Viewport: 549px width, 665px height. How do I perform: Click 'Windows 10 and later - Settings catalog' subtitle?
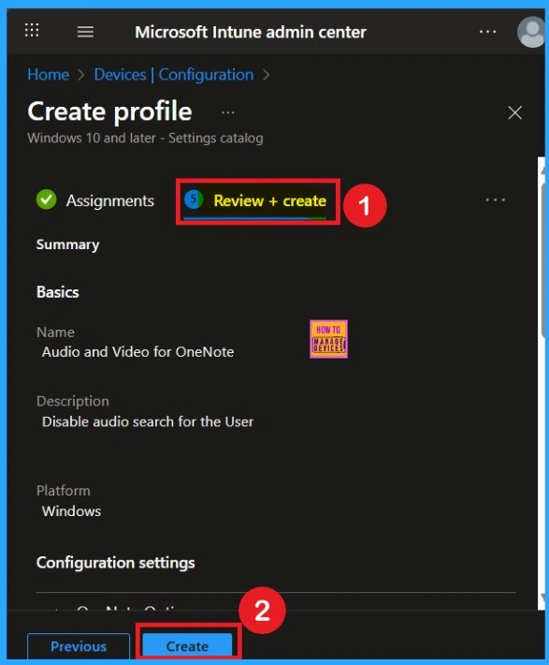point(145,139)
